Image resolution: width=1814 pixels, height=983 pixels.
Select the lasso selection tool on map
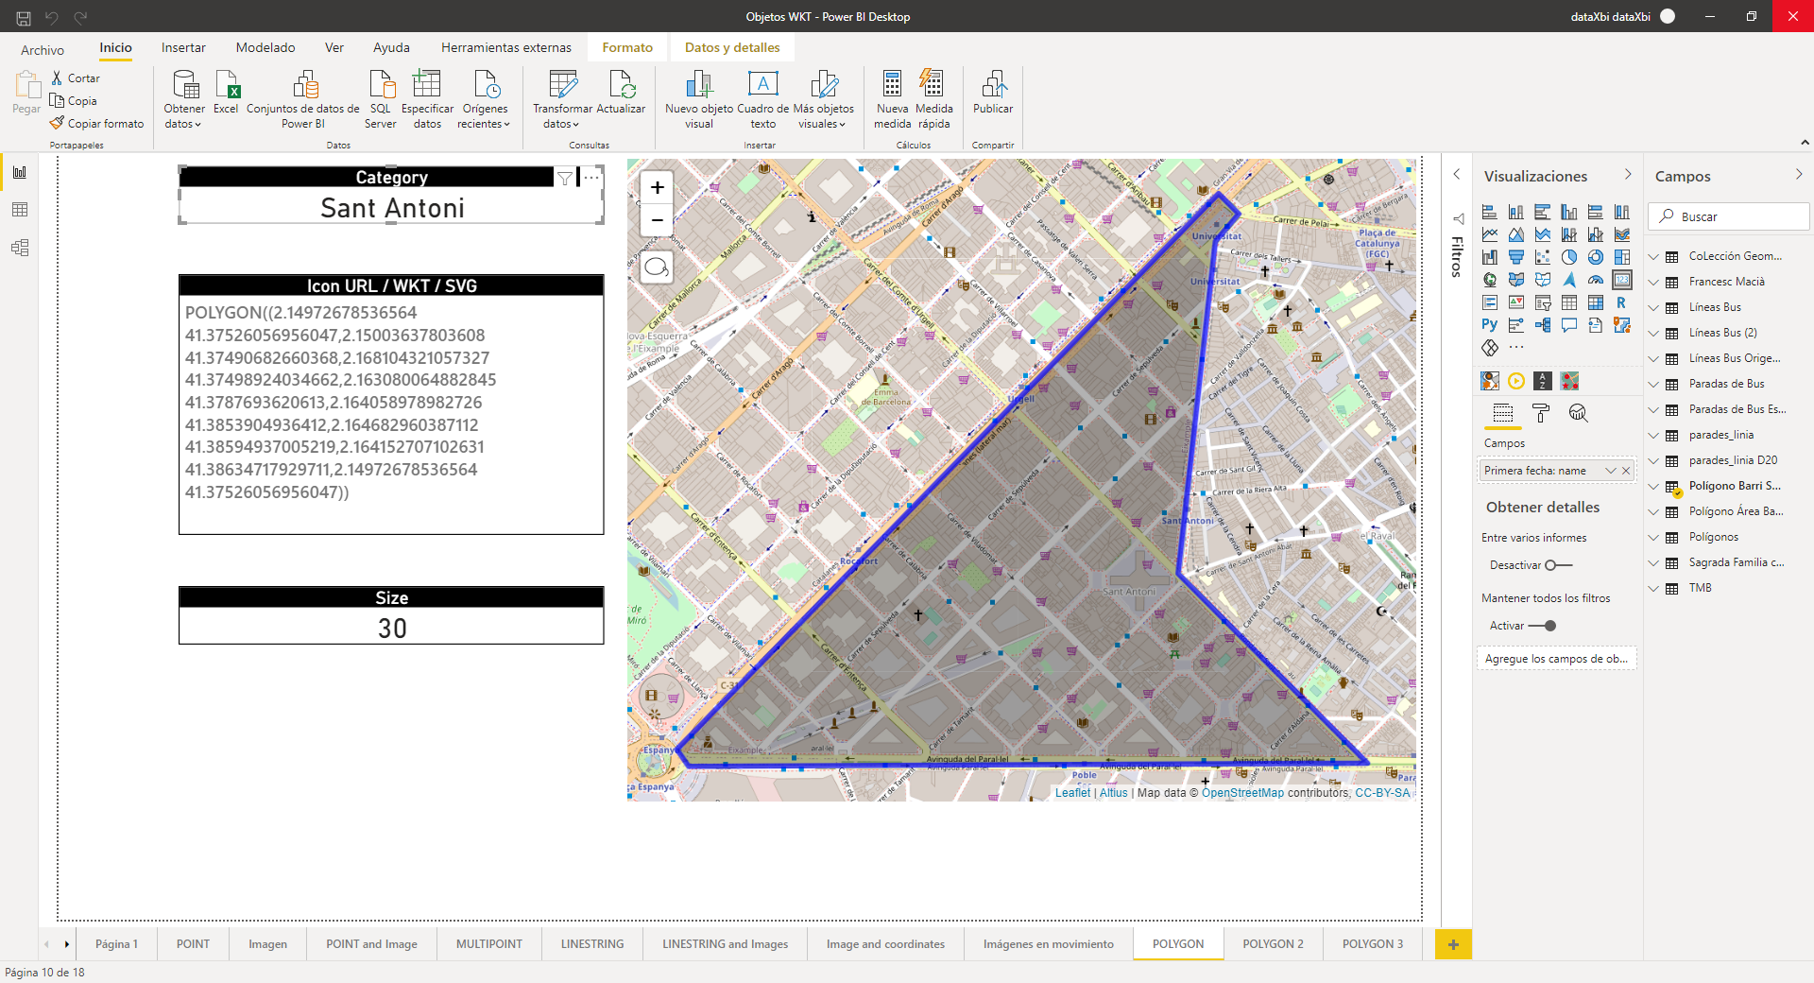pyautogui.click(x=657, y=267)
